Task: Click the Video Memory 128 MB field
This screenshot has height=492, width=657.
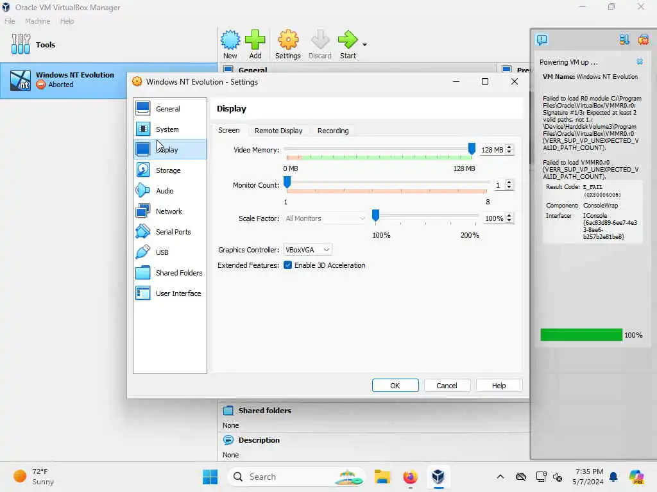Action: tap(493, 150)
